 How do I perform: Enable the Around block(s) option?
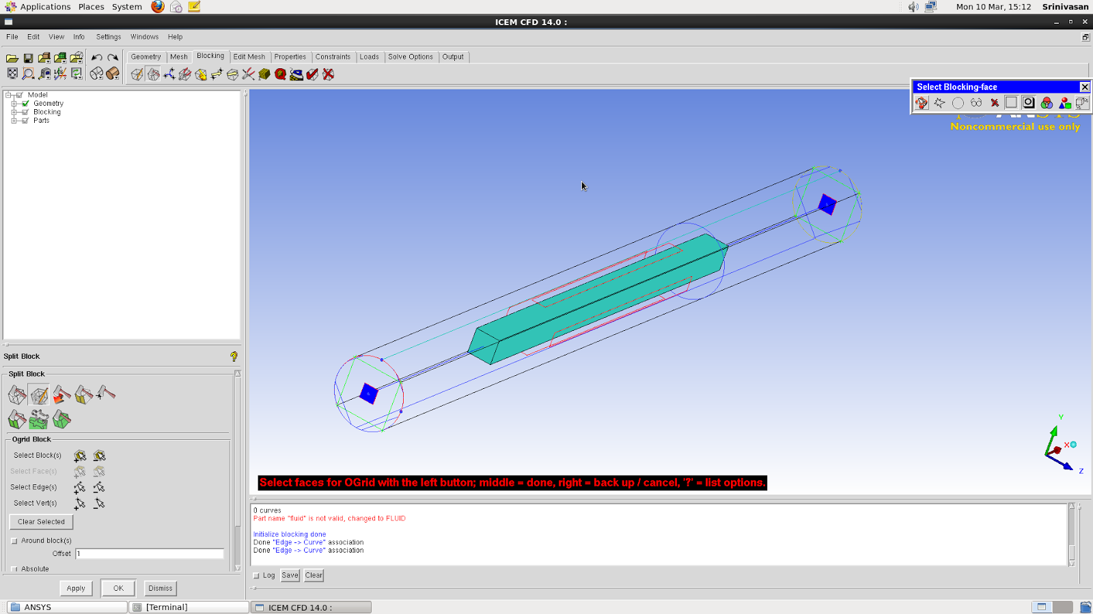click(x=14, y=540)
